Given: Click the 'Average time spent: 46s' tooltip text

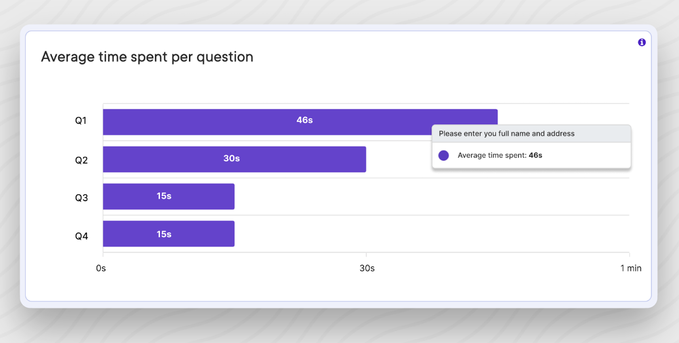Looking at the screenshot, I should coord(500,155).
